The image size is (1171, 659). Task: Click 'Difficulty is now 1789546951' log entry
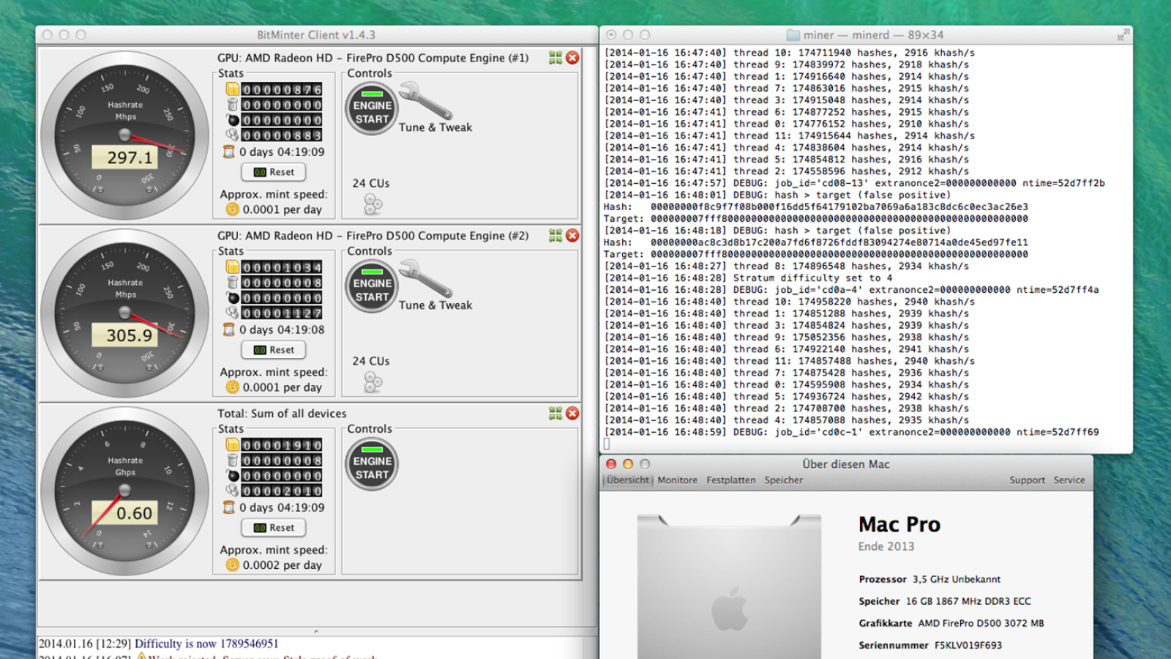point(206,644)
